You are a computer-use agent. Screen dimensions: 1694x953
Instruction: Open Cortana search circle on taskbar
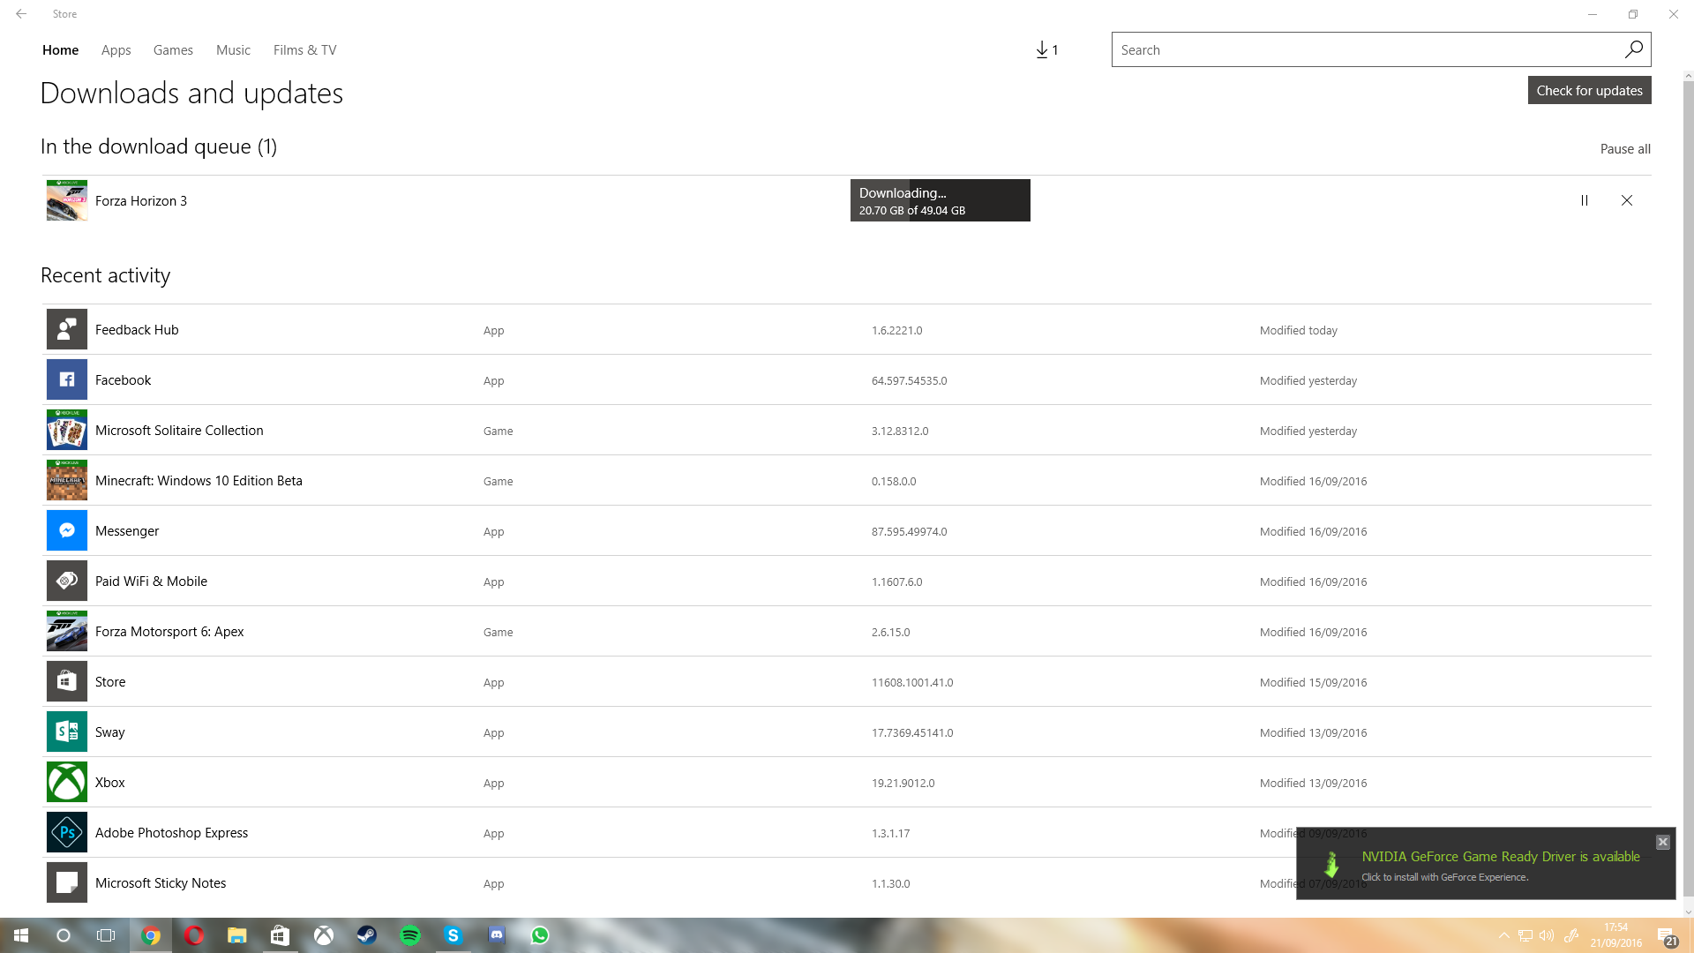pyautogui.click(x=64, y=935)
